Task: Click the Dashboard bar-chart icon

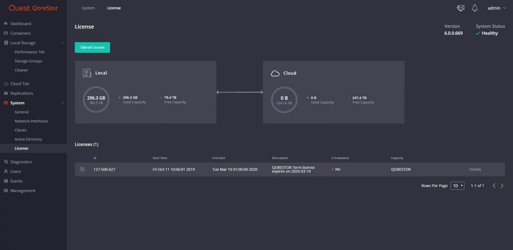Action: click(x=6, y=24)
